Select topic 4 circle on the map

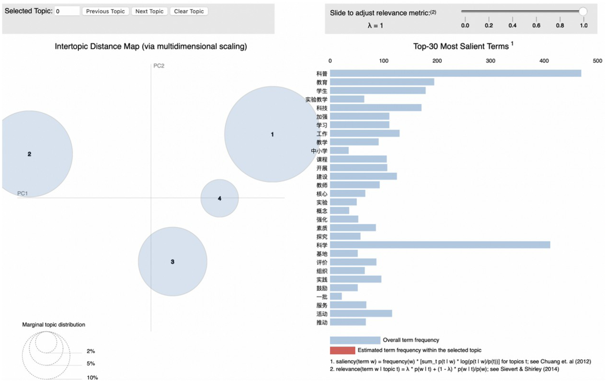[219, 198]
